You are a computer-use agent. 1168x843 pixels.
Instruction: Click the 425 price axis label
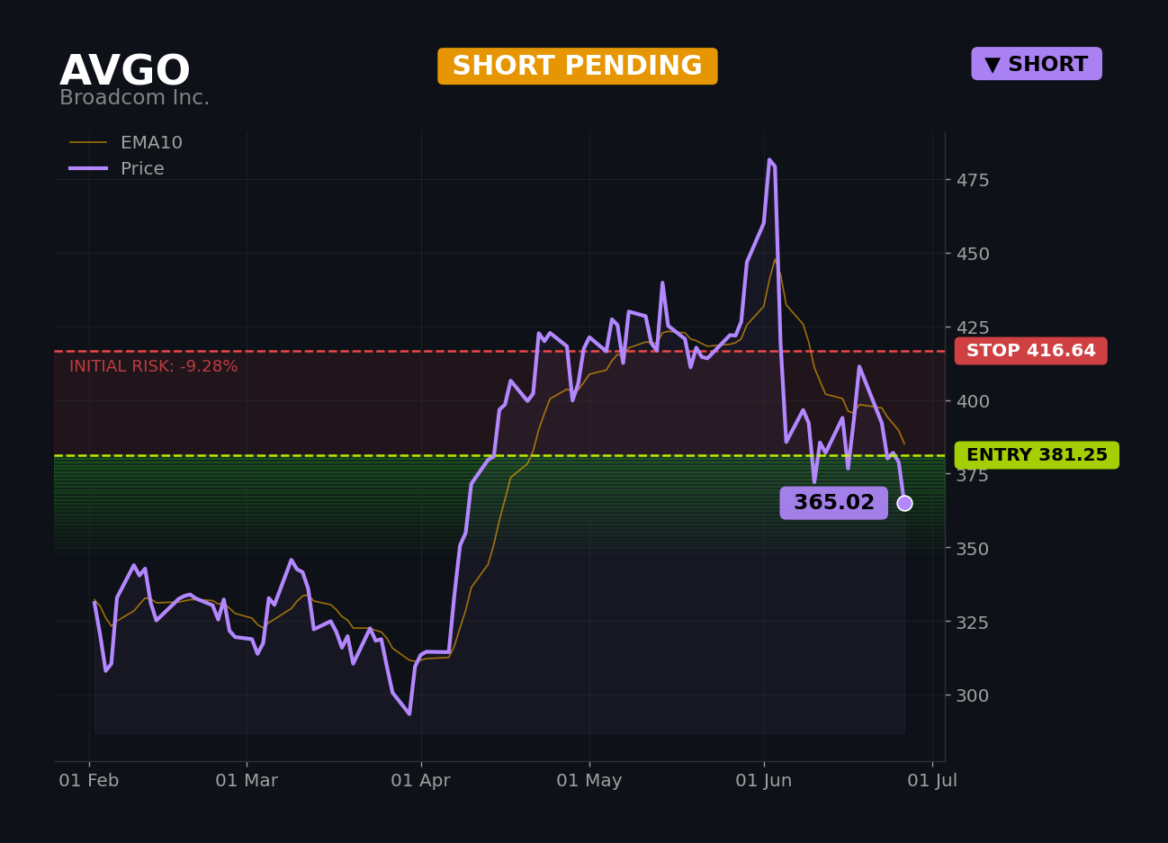(x=972, y=327)
